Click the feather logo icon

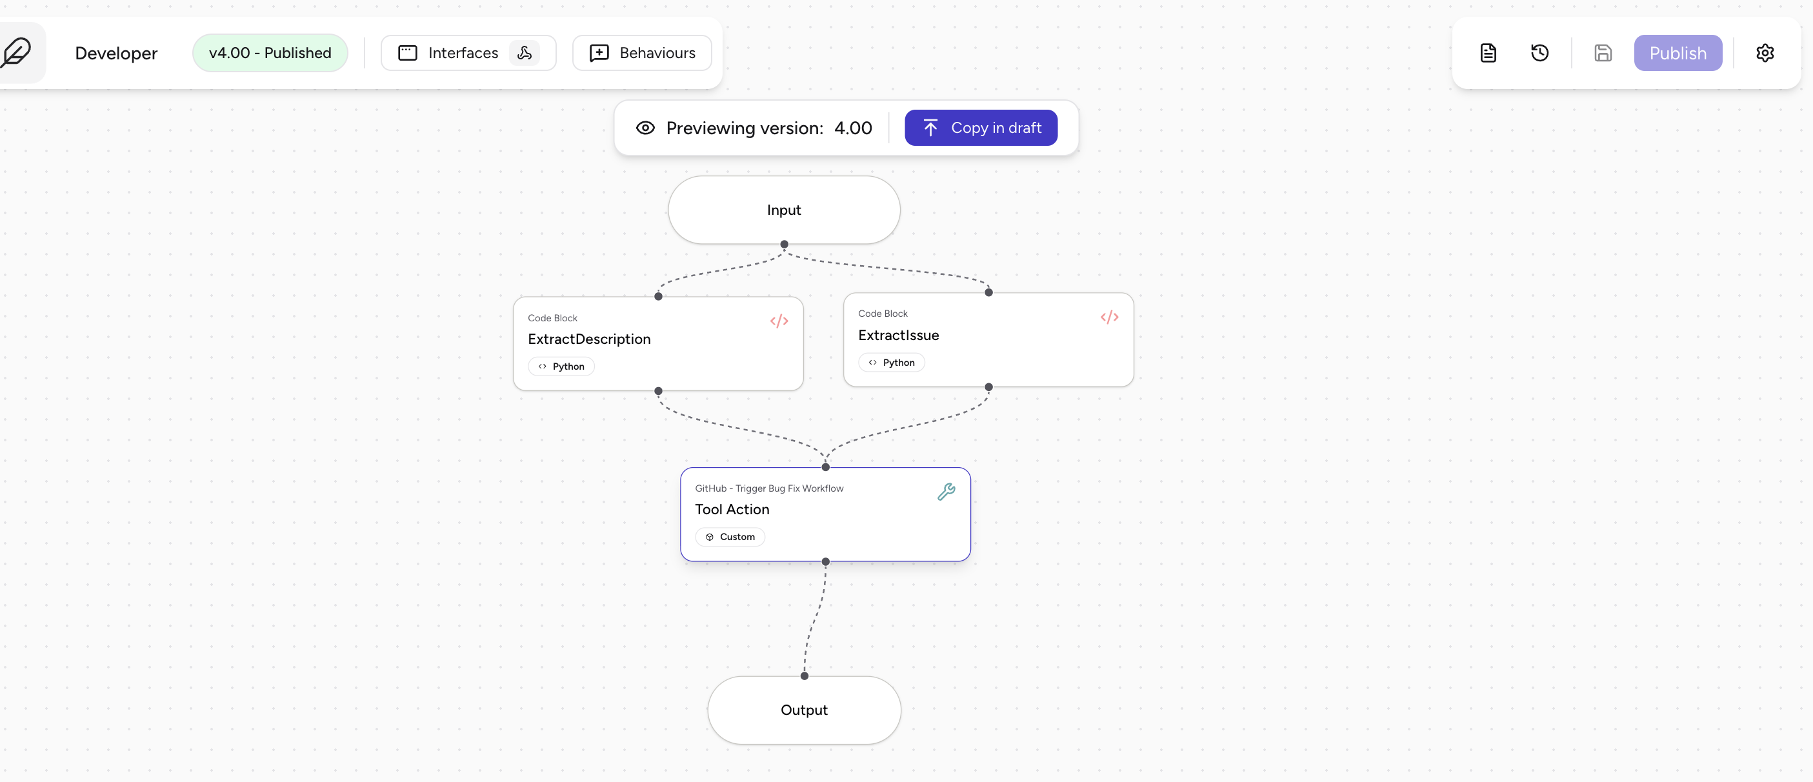pos(17,53)
